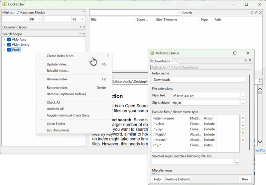Open the Create Index From submenu
Viewport: 266px width, 185px height.
74,56
